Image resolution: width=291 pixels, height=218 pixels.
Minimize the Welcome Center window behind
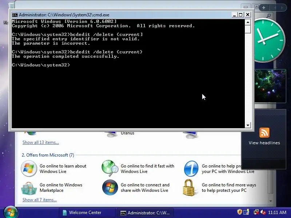pyautogui.click(x=246, y=7)
